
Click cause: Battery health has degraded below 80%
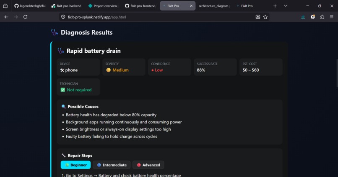pyautogui.click(x=111, y=115)
